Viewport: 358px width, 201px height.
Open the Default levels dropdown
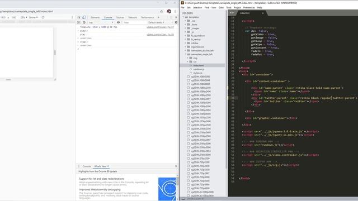click(157, 22)
